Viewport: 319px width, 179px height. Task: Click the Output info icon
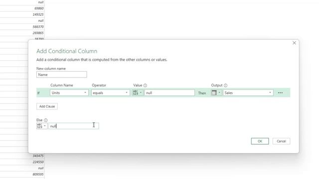[x=225, y=86]
